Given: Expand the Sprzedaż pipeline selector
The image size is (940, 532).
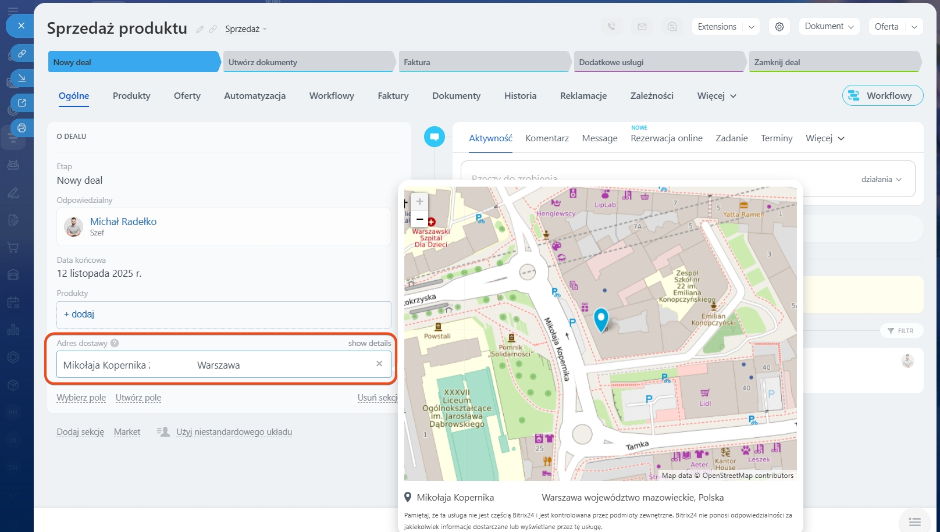Looking at the screenshot, I should pyautogui.click(x=245, y=29).
